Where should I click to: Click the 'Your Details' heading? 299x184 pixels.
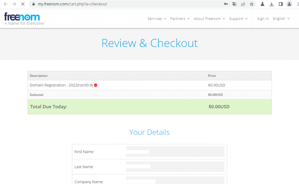coord(149,132)
